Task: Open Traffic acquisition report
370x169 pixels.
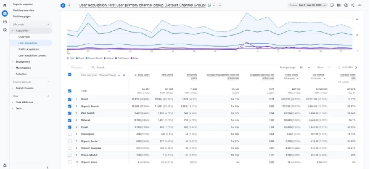Action: 29,49
